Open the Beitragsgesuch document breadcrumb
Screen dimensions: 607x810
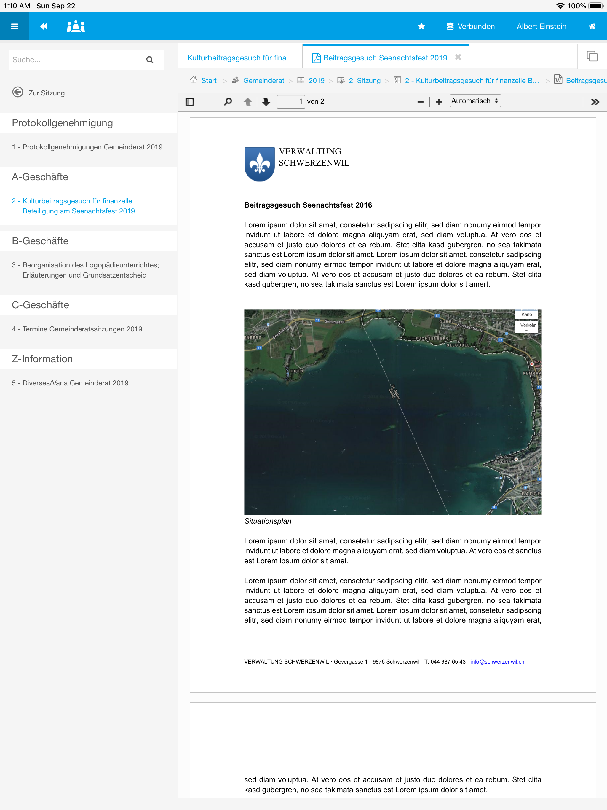580,80
